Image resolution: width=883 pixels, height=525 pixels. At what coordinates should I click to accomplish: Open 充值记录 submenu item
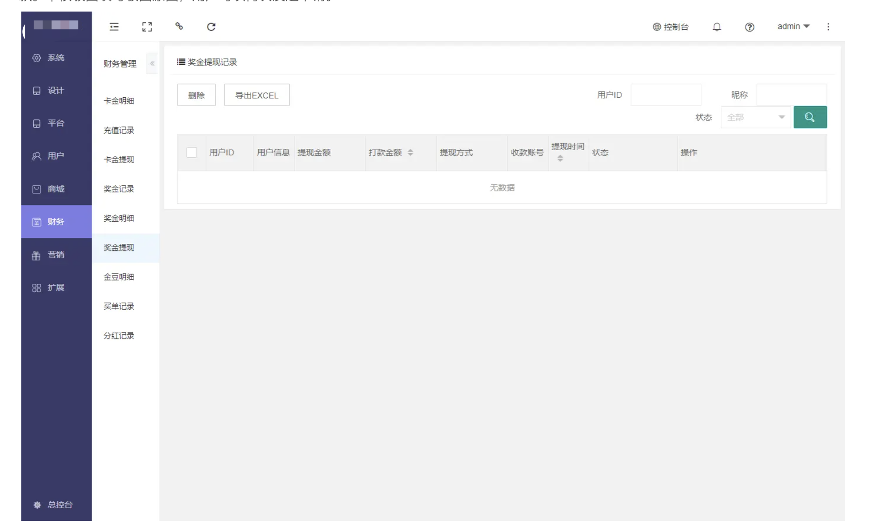(126, 130)
